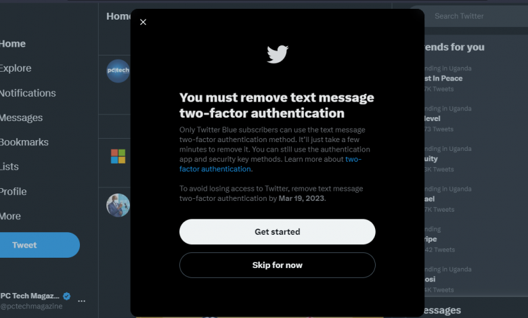Open Bookmarks in the sidebar
Screen dimensions: 528x318
[24, 142]
